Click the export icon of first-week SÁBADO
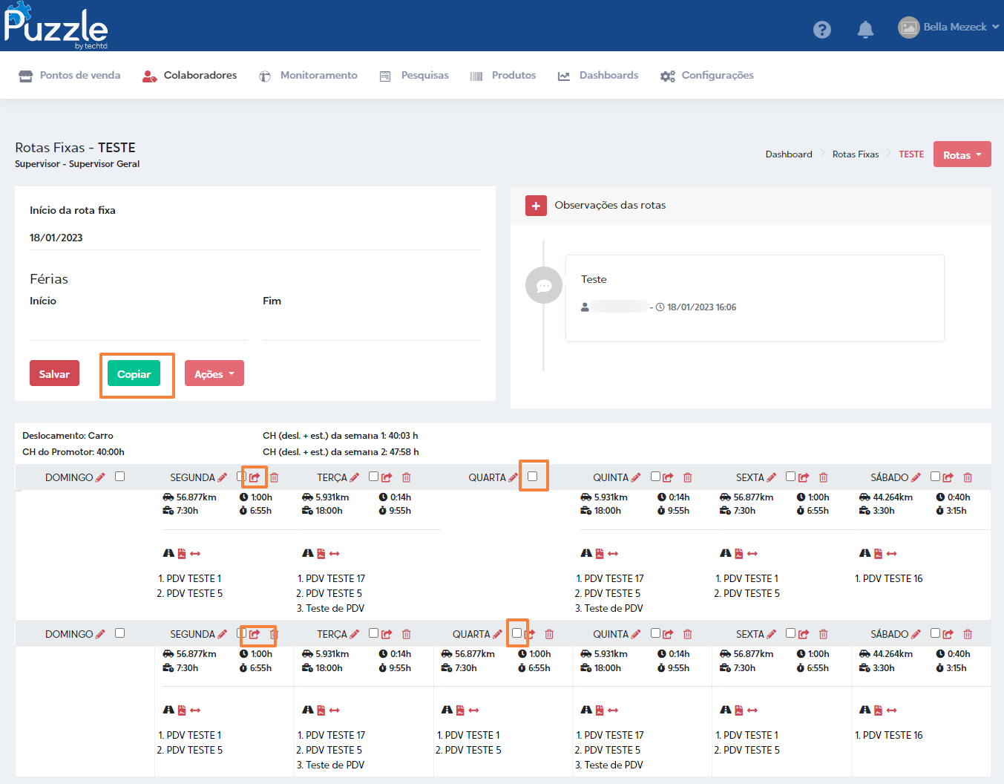The height and width of the screenshot is (784, 1004). [948, 477]
